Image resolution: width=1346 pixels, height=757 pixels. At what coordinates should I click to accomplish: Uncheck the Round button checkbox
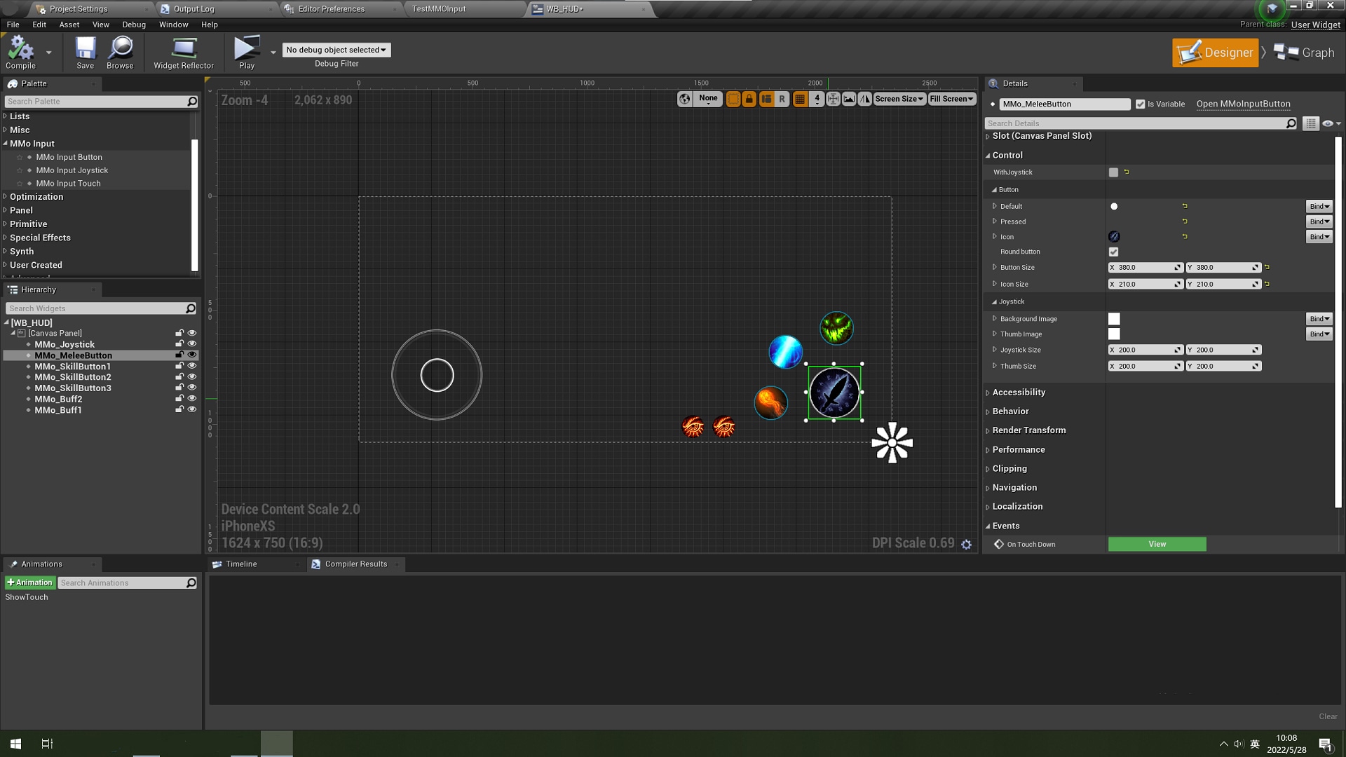click(1113, 252)
